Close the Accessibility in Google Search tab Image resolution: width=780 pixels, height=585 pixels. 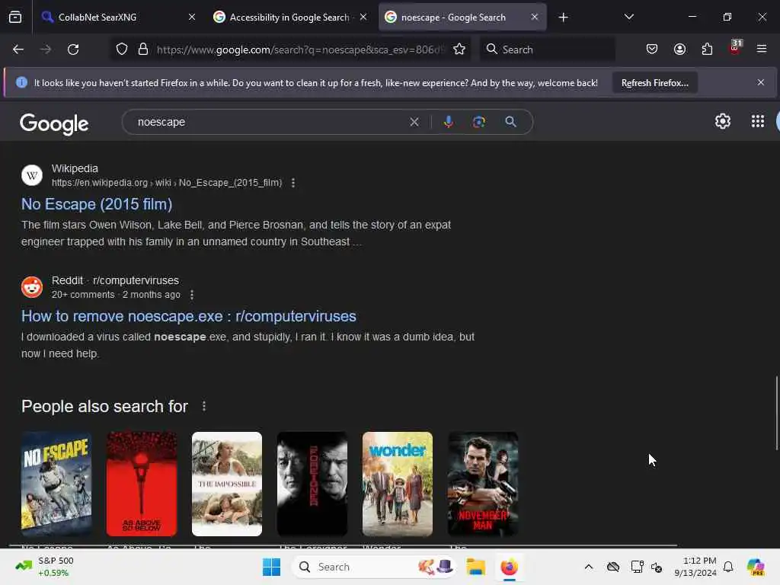coord(363,17)
